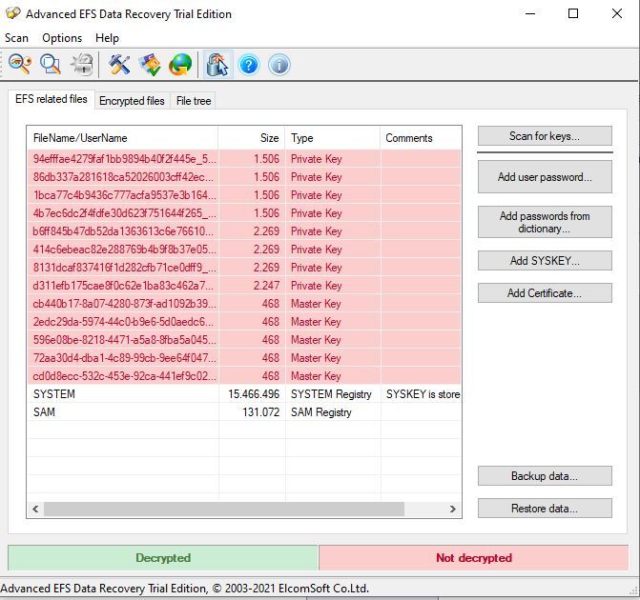Select the row cd0d8ecc-532c-453e-92ca-441ef9c02...

point(244,375)
